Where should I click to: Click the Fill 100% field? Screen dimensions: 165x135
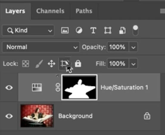pos(118,64)
